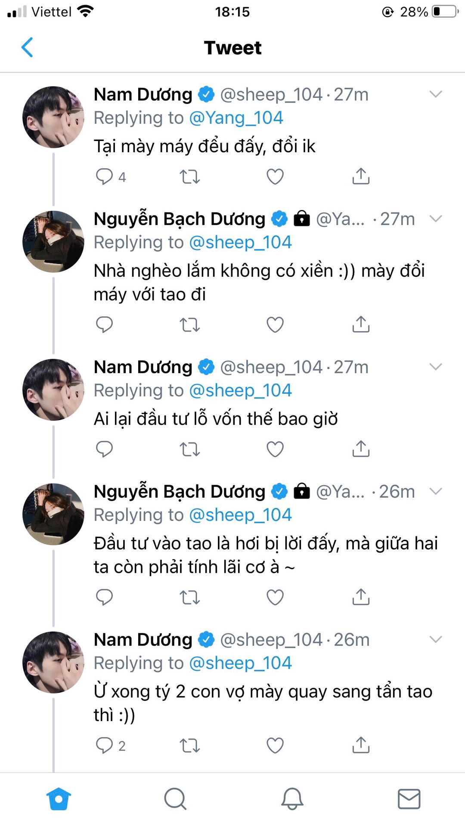465x828 pixels.
Task: Like the "Nhà nghèo lắm" tweet
Action: [275, 324]
